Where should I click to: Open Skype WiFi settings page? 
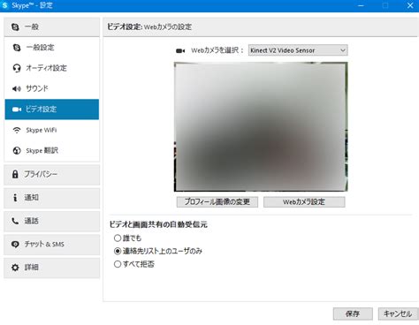pyautogui.click(x=52, y=130)
